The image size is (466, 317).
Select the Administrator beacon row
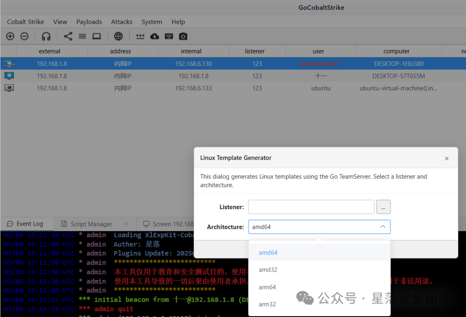tap(233, 63)
